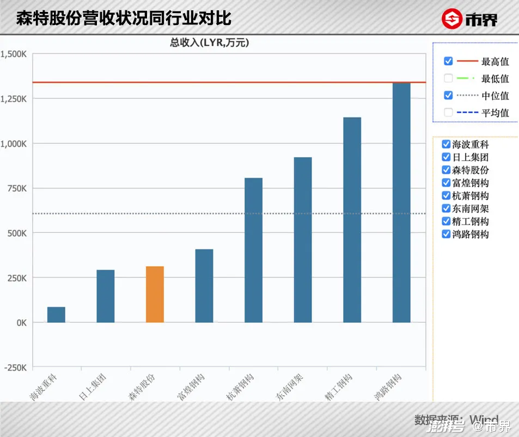Viewport: 519px width, 437px height.
Task: Click the 富煌钢构 x-axis label
Action: [191, 387]
